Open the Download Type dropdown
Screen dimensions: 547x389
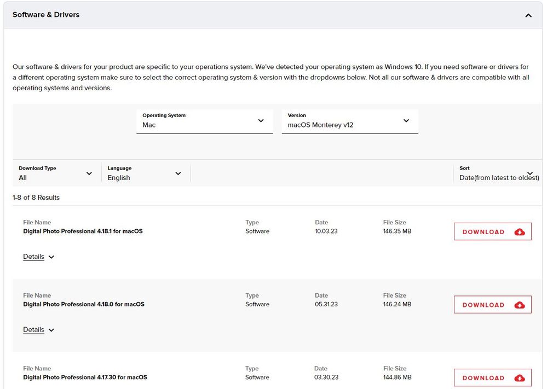click(55, 173)
